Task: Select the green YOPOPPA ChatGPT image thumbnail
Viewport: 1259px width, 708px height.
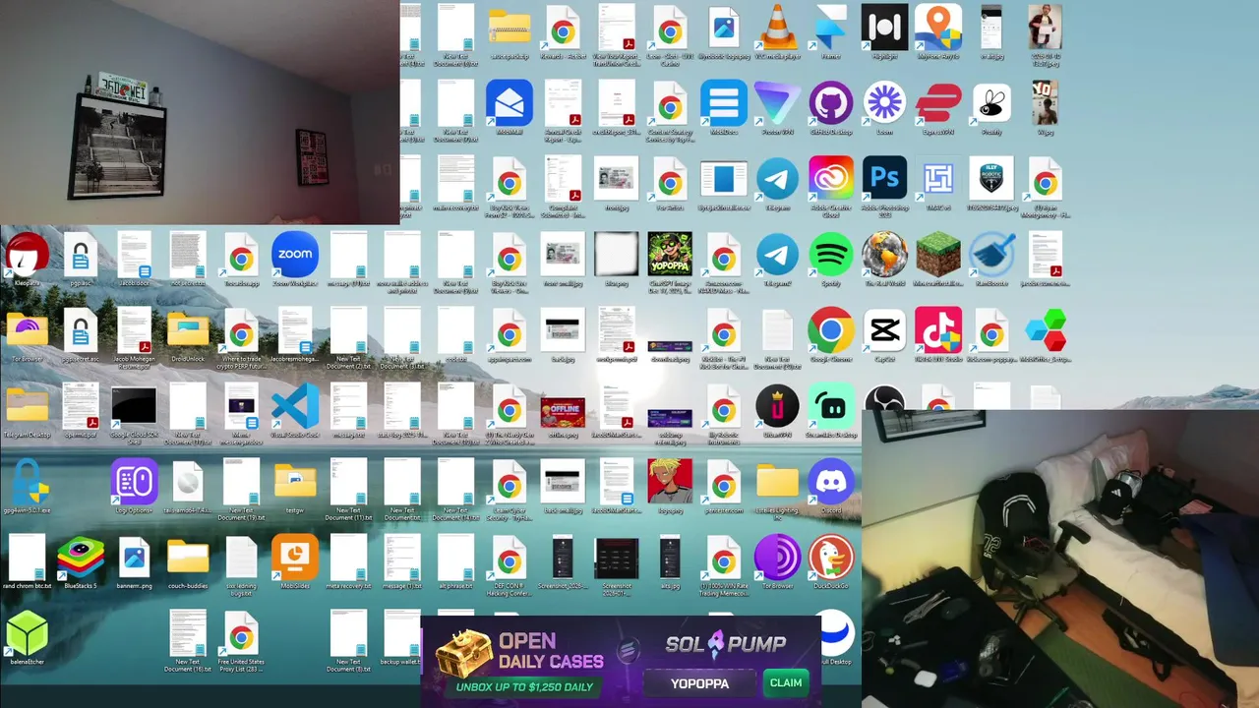Action: [670, 255]
